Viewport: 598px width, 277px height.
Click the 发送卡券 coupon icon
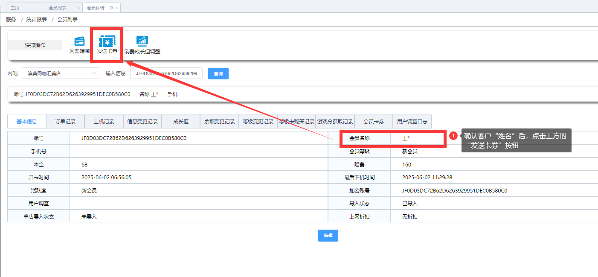point(107,41)
